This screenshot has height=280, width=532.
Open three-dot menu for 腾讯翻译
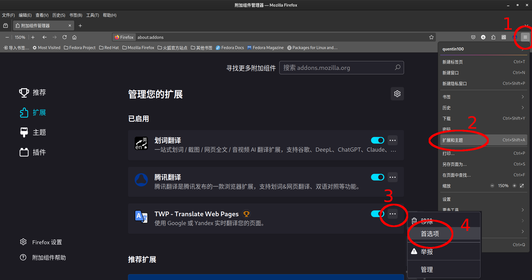[393, 177]
